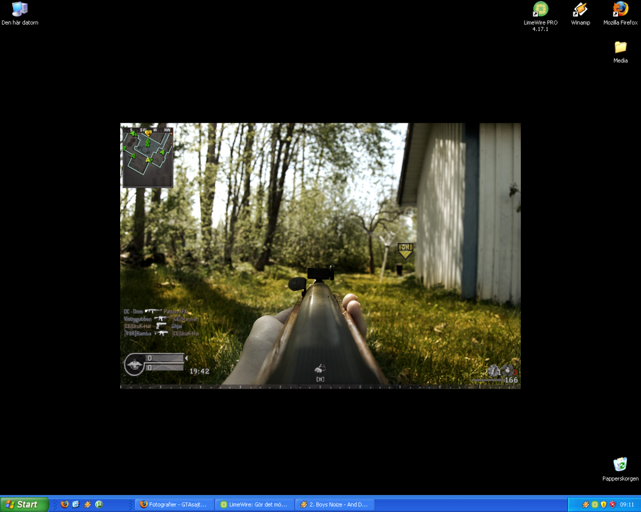
Task: Click the 09:11 clock in the system tray
Action: tap(627, 505)
